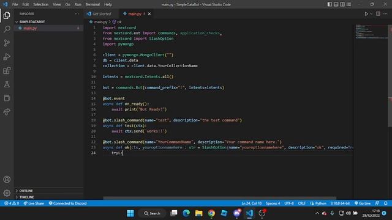392x220 pixels.
Task: Select Python interpreter 3.10.8 64-bit
Action: [340, 204]
